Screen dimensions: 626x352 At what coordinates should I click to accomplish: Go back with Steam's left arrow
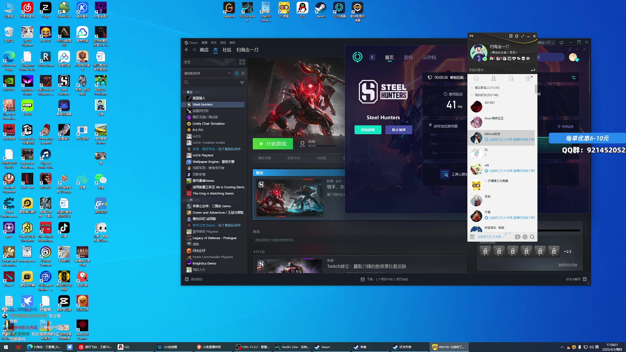pos(186,50)
